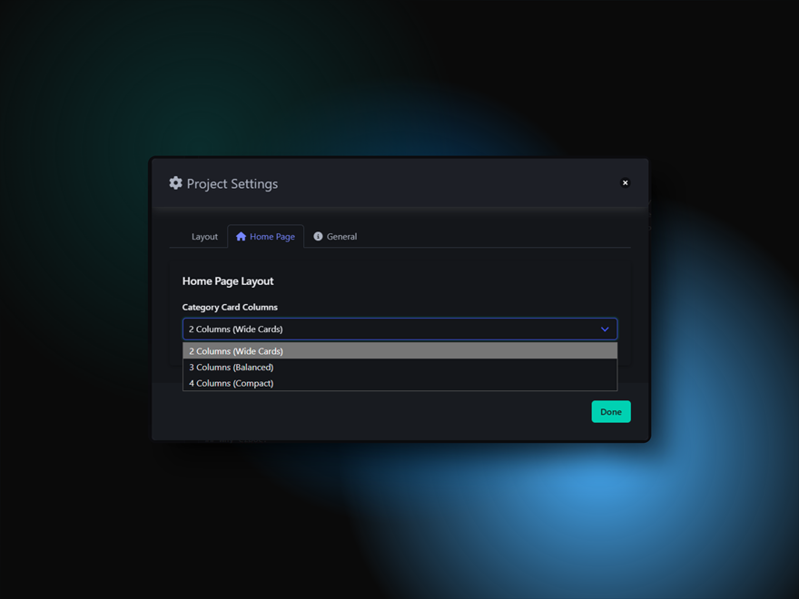Click empty tab bar area right of General
Viewport: 799px width, 599px height.
(490, 237)
